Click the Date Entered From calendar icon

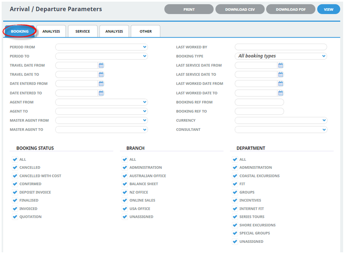(101, 84)
